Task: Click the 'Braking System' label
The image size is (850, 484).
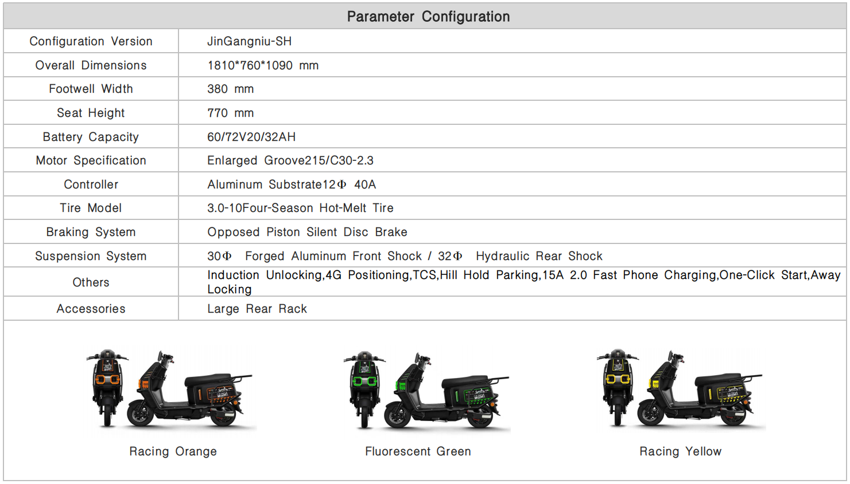Action: click(91, 232)
